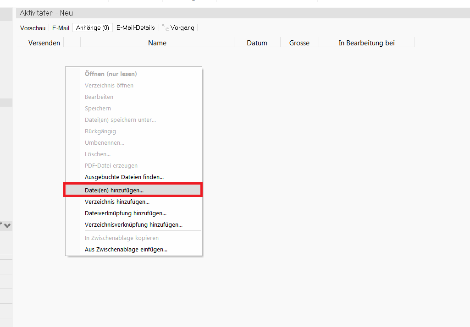Choose Datei(en) hinzufügen... from the context menu
The image size is (470, 327).
pyautogui.click(x=114, y=190)
